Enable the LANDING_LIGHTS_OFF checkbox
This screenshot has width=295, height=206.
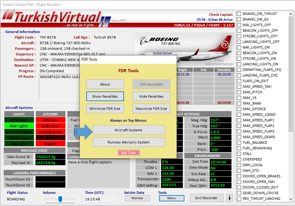pyautogui.click(x=239, y=42)
